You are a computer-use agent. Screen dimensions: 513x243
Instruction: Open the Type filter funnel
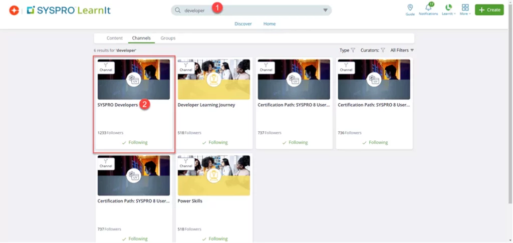[x=353, y=50]
